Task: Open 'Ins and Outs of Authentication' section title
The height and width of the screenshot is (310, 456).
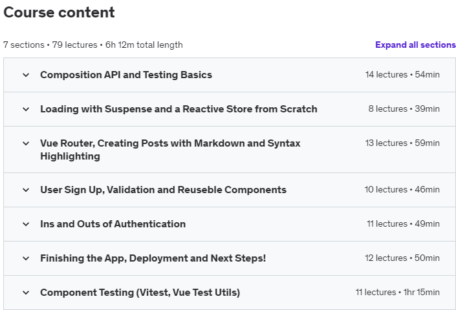Action: (113, 224)
